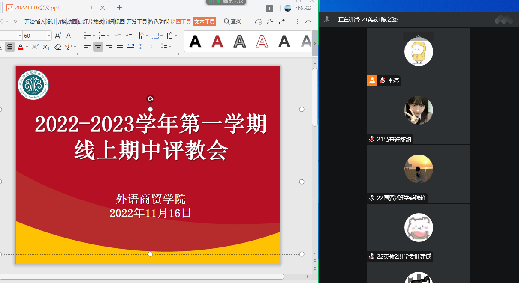Decrease font size with the A- icon
The image size is (519, 283).
[x=69, y=36]
